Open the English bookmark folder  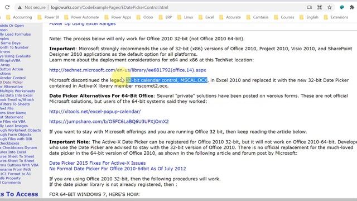308,17
